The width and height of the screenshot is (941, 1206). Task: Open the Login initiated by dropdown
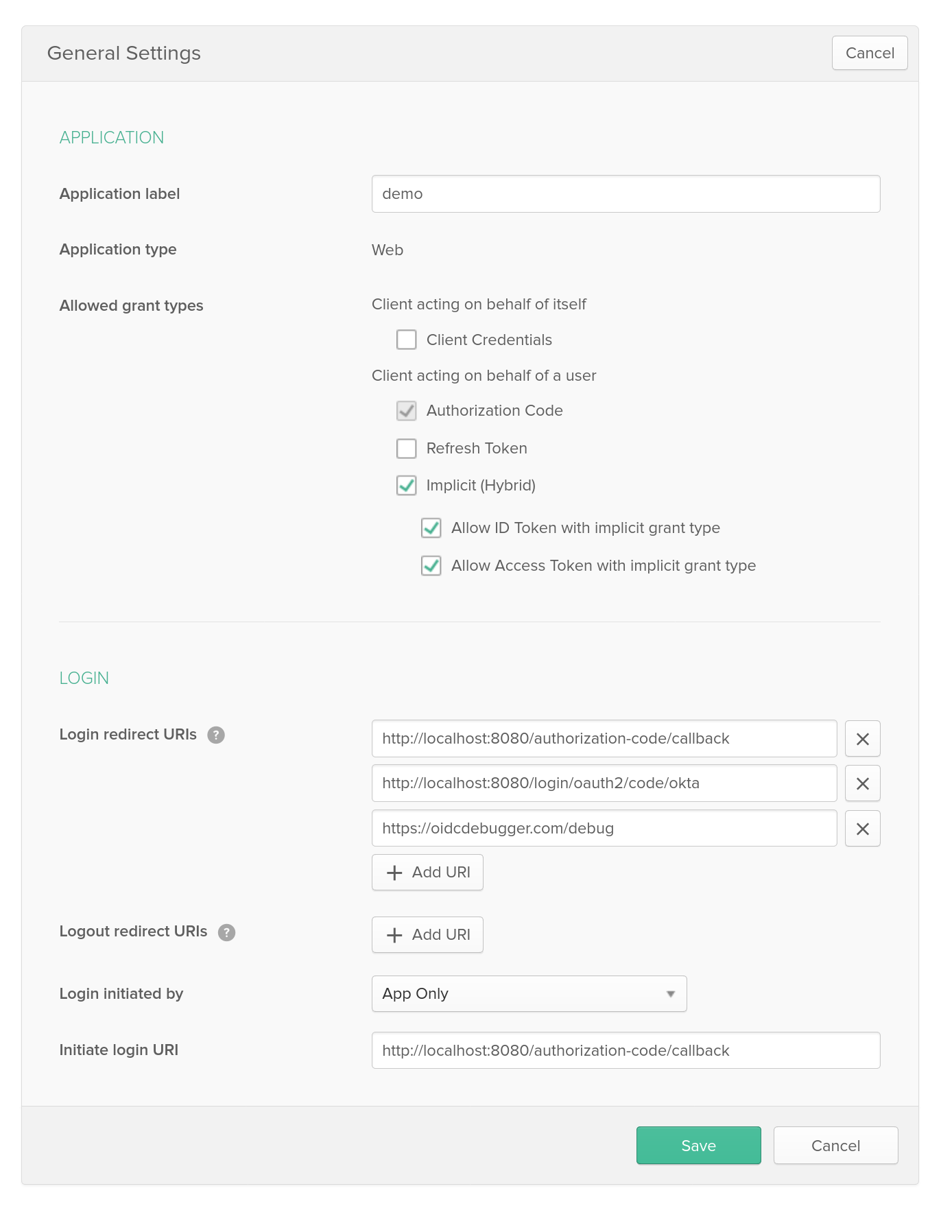(x=529, y=994)
